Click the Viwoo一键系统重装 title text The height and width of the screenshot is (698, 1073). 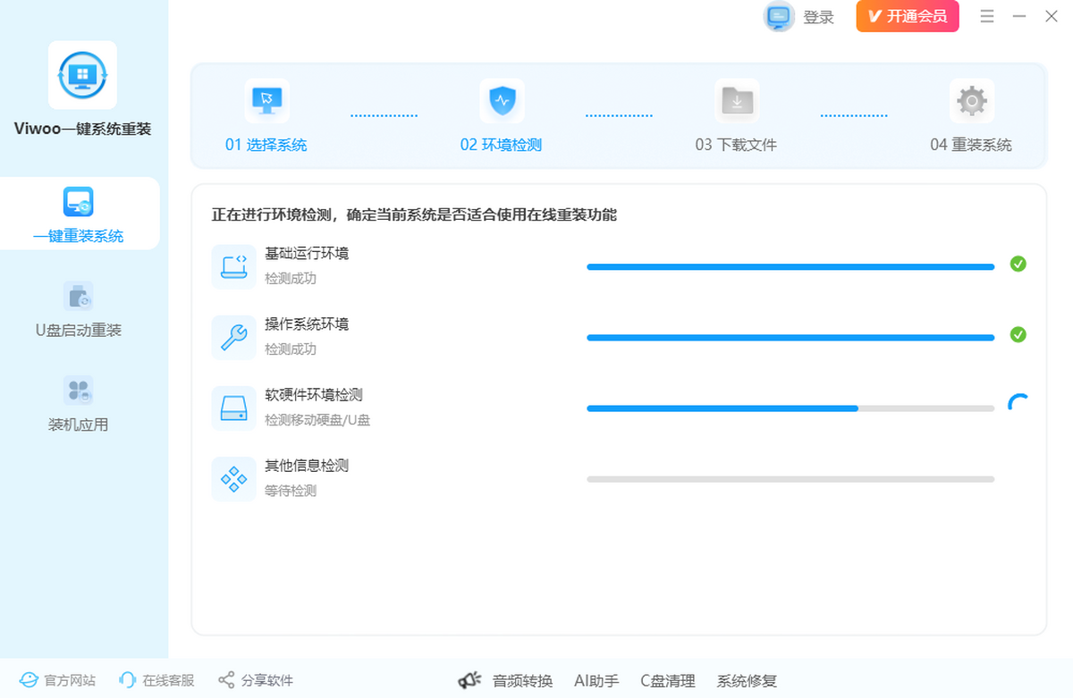pos(82,129)
